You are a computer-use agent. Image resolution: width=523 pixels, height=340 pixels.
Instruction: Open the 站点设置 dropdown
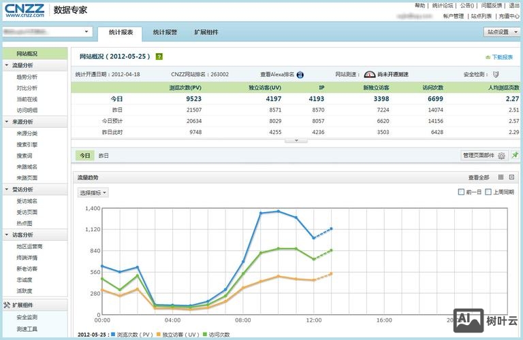(x=502, y=32)
